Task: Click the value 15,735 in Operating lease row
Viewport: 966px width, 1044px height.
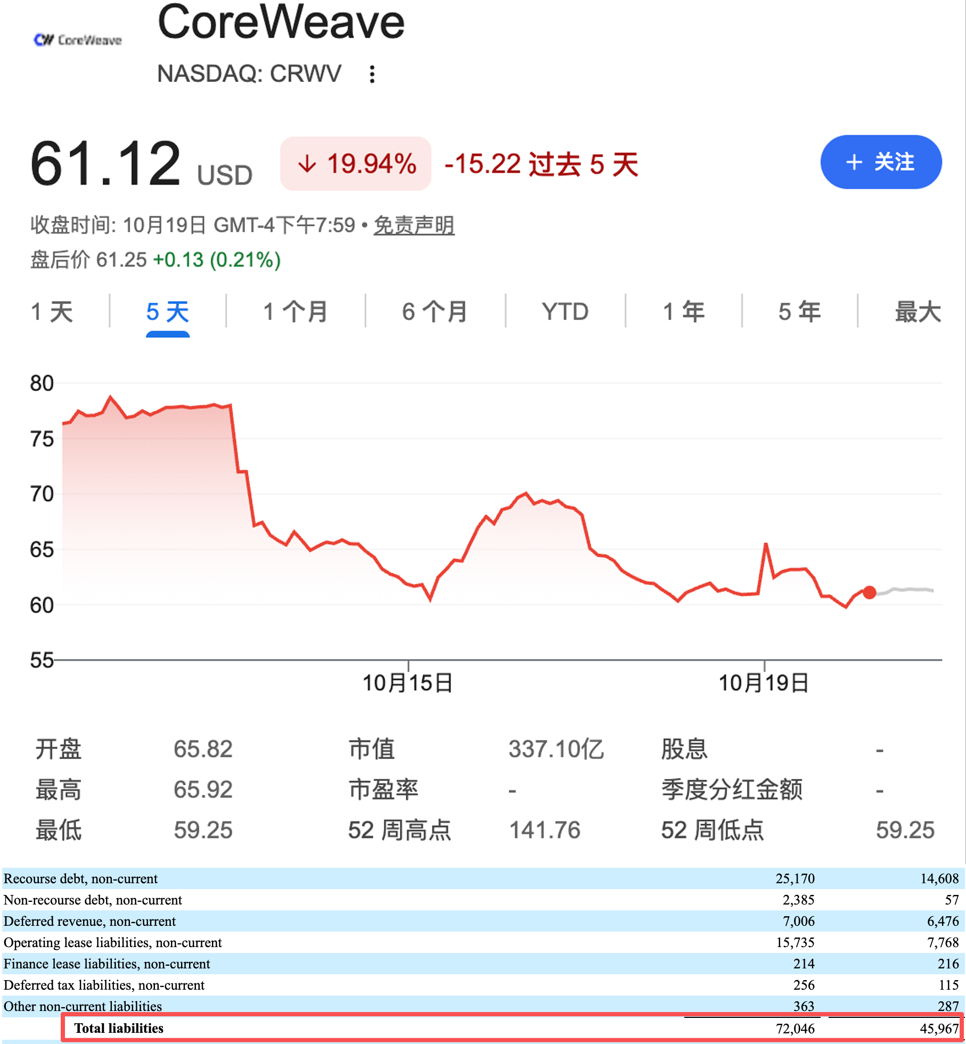Action: point(795,942)
